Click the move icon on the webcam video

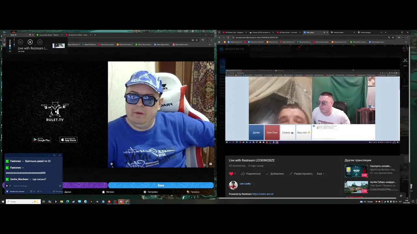pyautogui.click(x=111, y=164)
